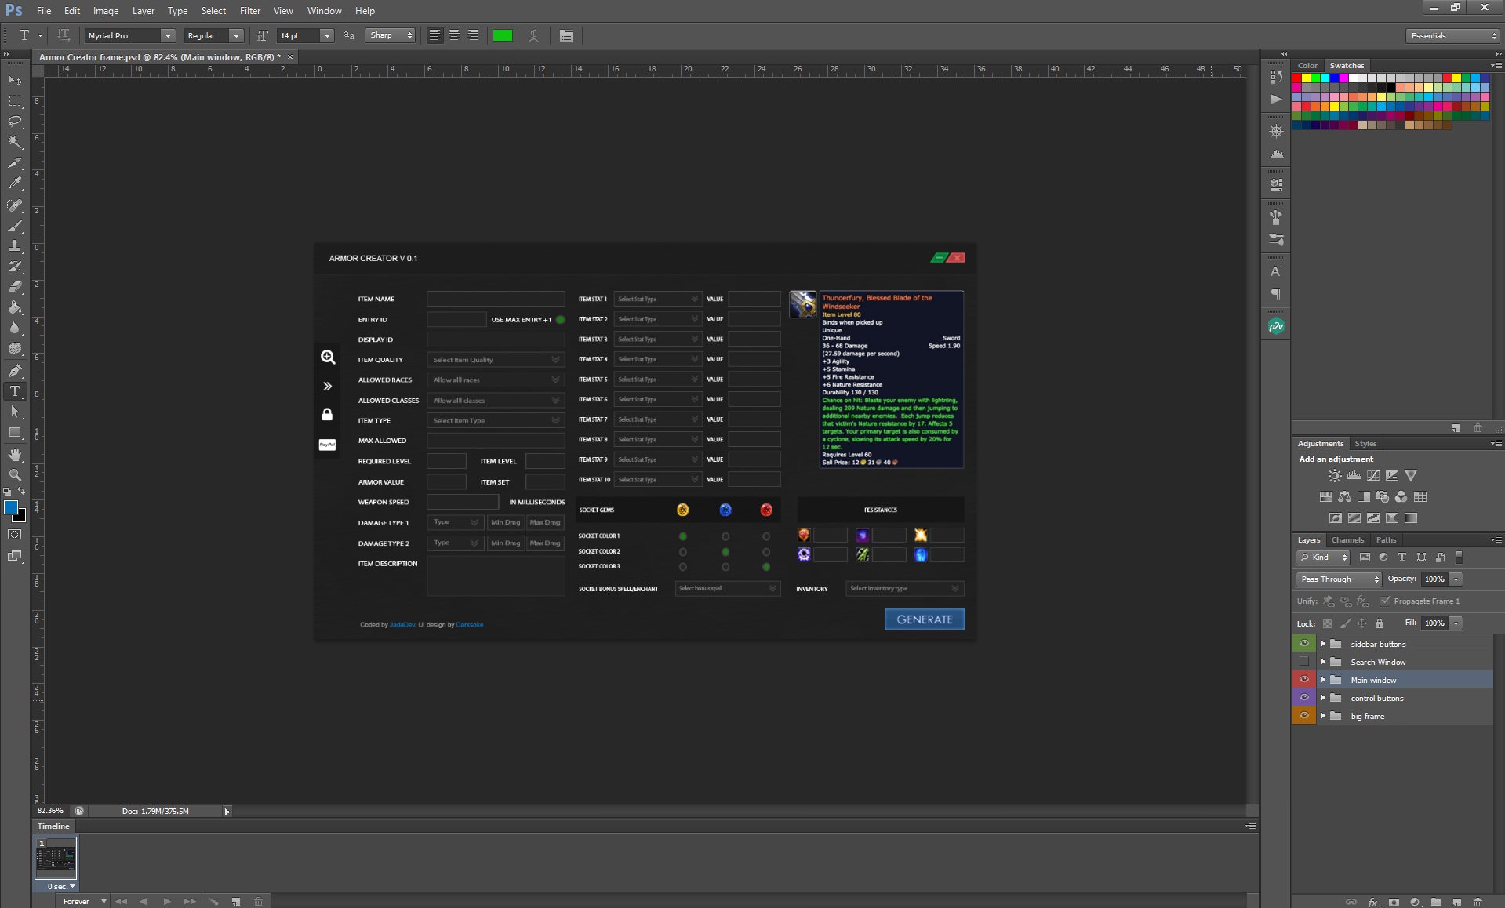Expand the big frame layer group
Image resolution: width=1505 pixels, height=908 pixels.
point(1323,716)
